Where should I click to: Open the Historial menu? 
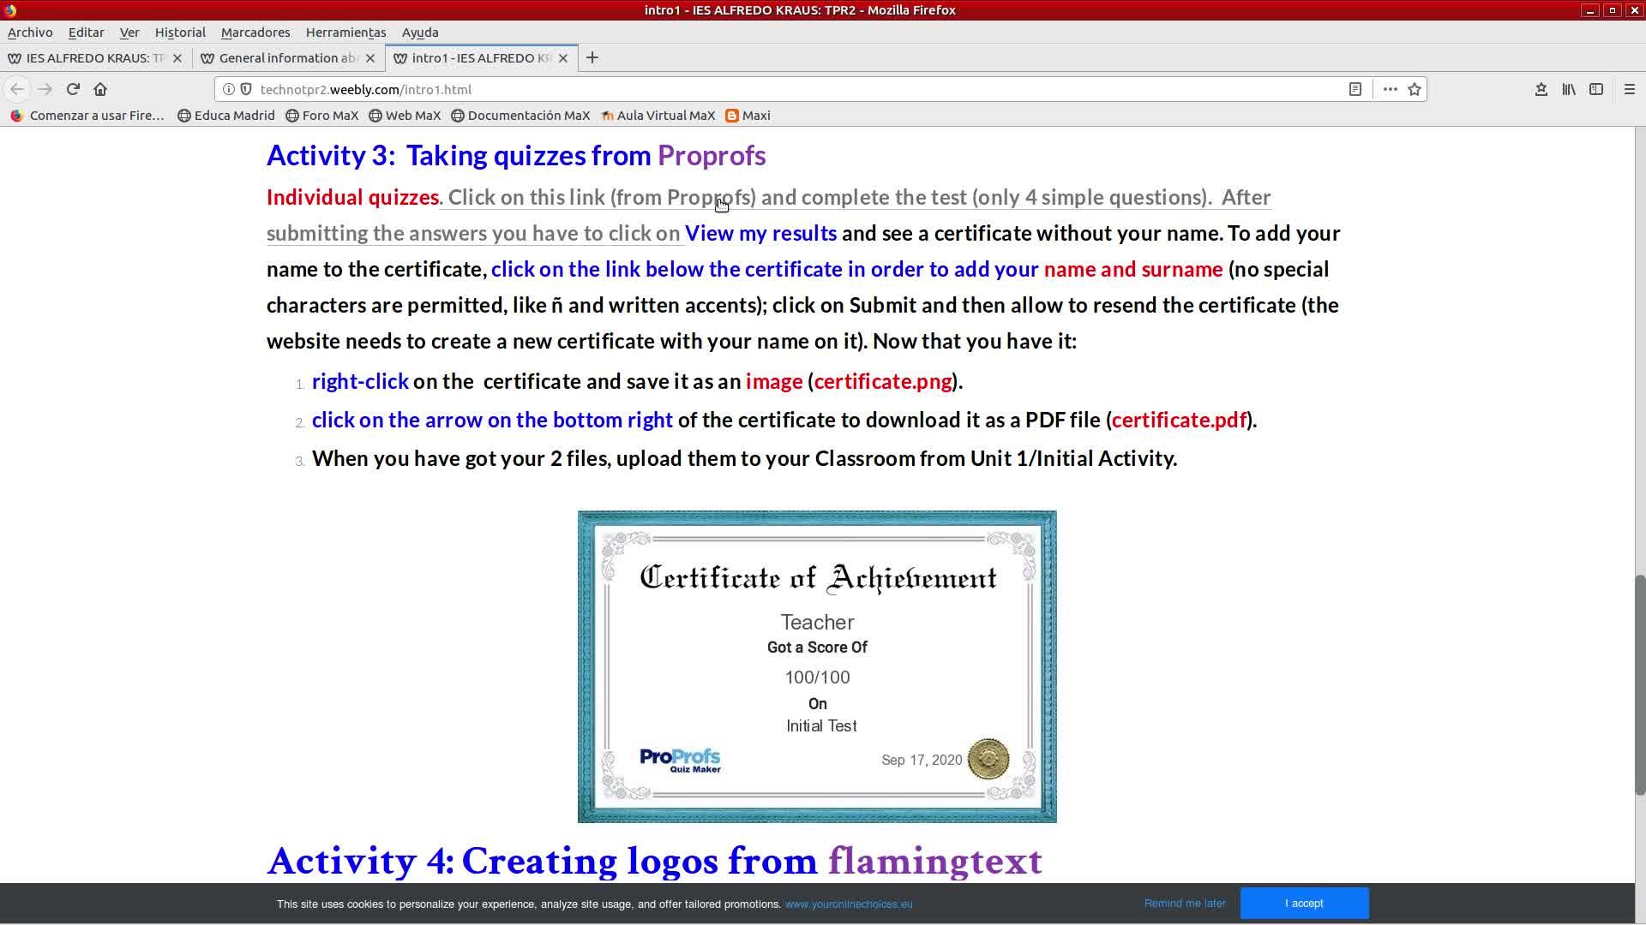coord(180,33)
